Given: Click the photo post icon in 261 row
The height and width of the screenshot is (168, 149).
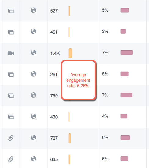Looking at the screenshot, I should [11, 74].
